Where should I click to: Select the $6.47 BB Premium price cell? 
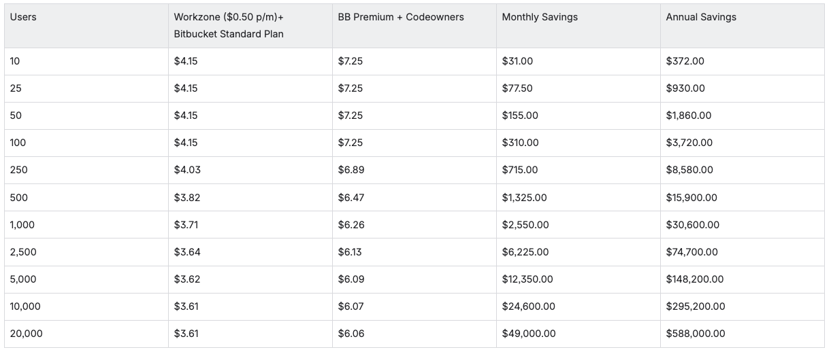pyautogui.click(x=351, y=198)
